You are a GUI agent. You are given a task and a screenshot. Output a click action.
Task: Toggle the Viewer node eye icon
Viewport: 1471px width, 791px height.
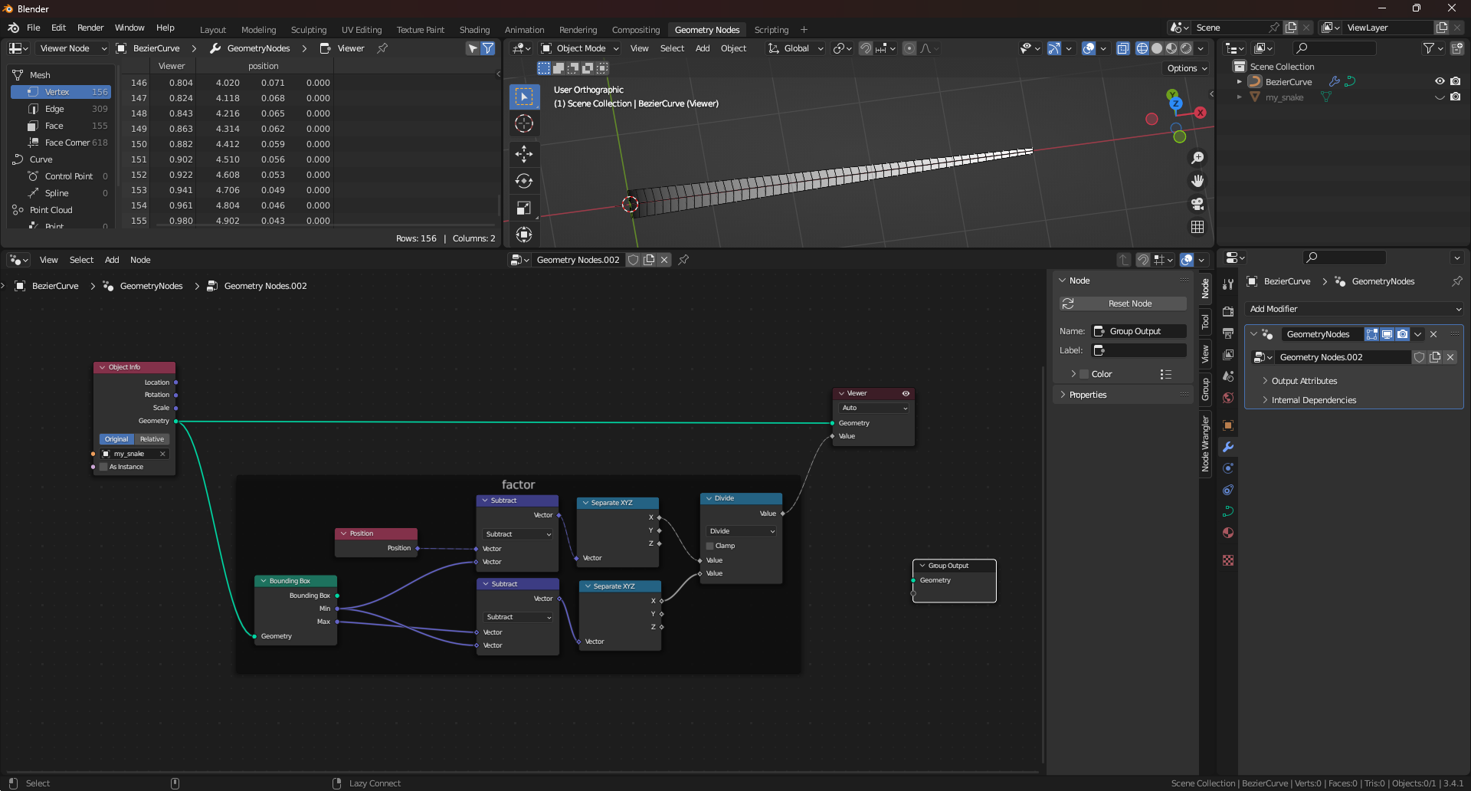(x=906, y=393)
